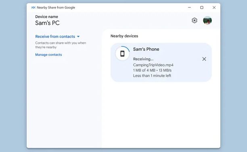Viewport: 247px width, 152px height.
Task: Click the Less than 1 minute left text
Action: [152, 76]
